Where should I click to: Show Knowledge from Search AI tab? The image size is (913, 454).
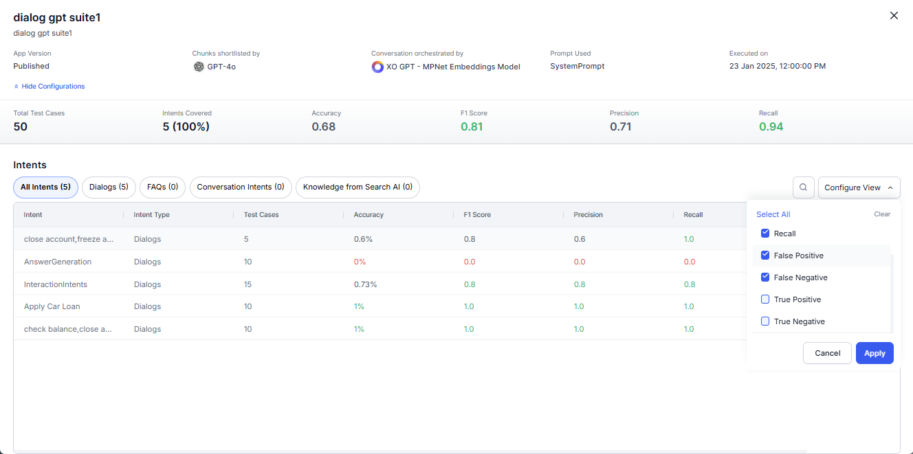coord(357,187)
